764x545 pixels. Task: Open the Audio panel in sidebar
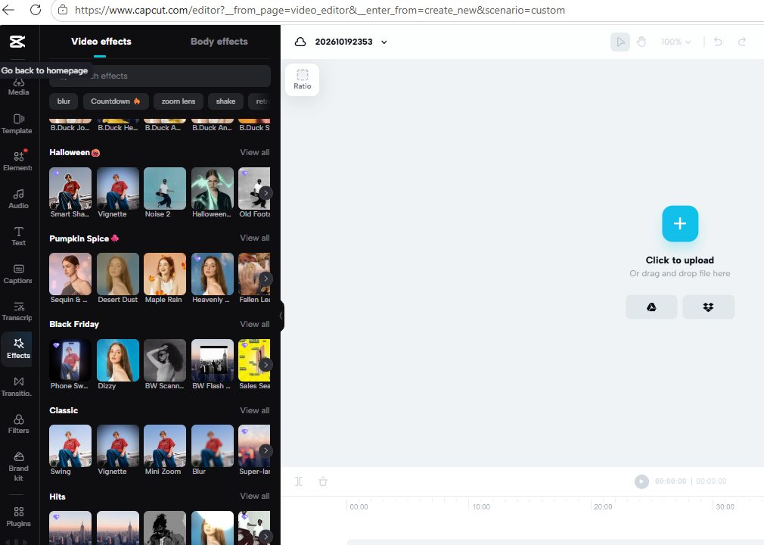(18, 199)
